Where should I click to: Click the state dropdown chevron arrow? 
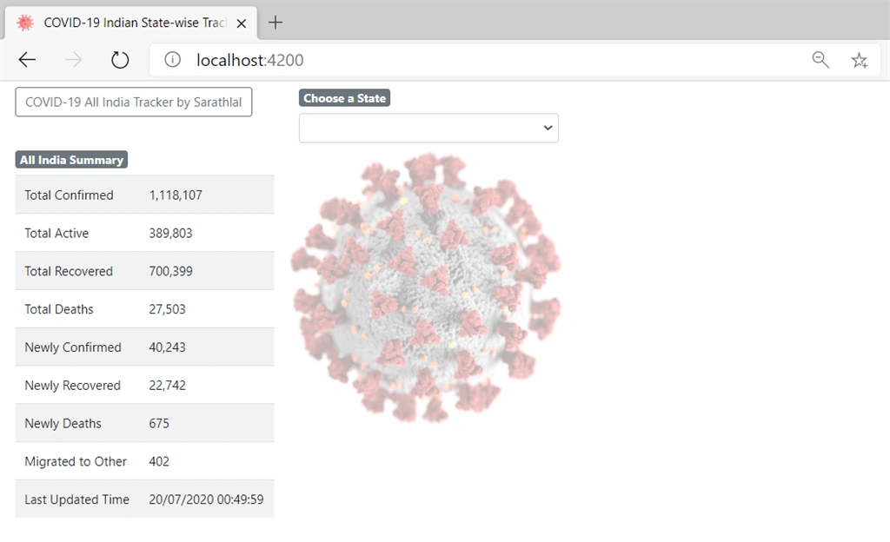[x=548, y=129]
